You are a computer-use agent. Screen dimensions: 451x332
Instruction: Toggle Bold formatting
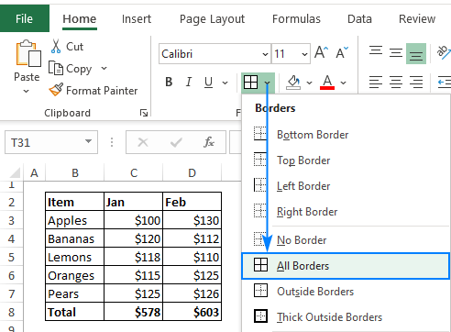point(169,82)
